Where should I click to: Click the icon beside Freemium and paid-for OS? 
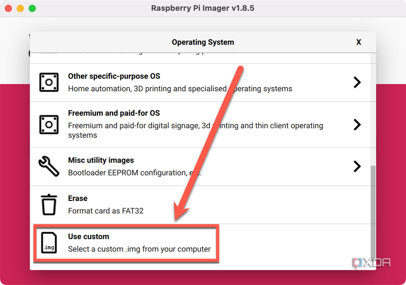[x=49, y=124]
